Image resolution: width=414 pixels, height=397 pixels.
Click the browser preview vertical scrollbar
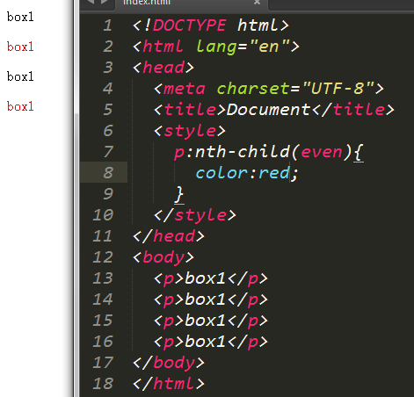pos(76,198)
